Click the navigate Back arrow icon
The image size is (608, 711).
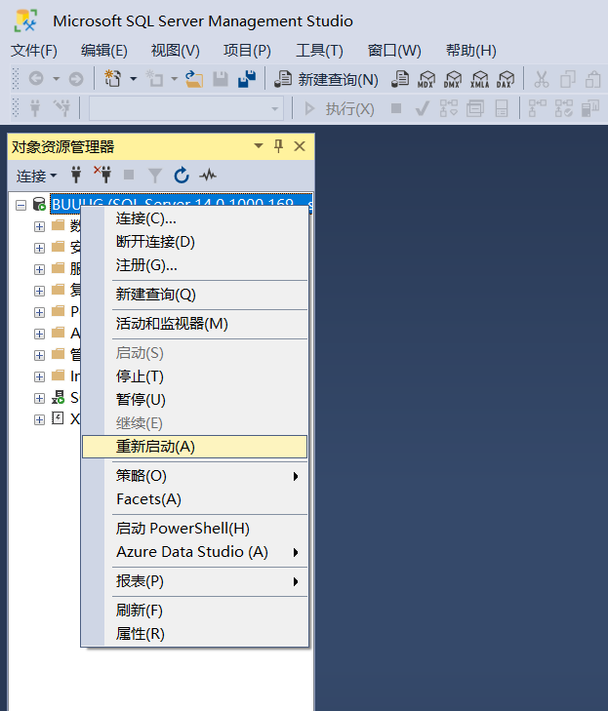pos(36,79)
